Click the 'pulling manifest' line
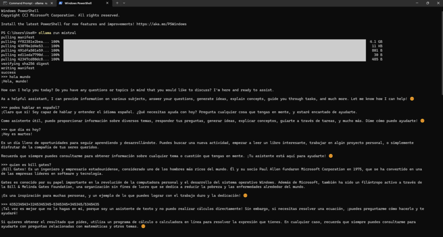This screenshot has width=443, height=237. tap(18, 37)
